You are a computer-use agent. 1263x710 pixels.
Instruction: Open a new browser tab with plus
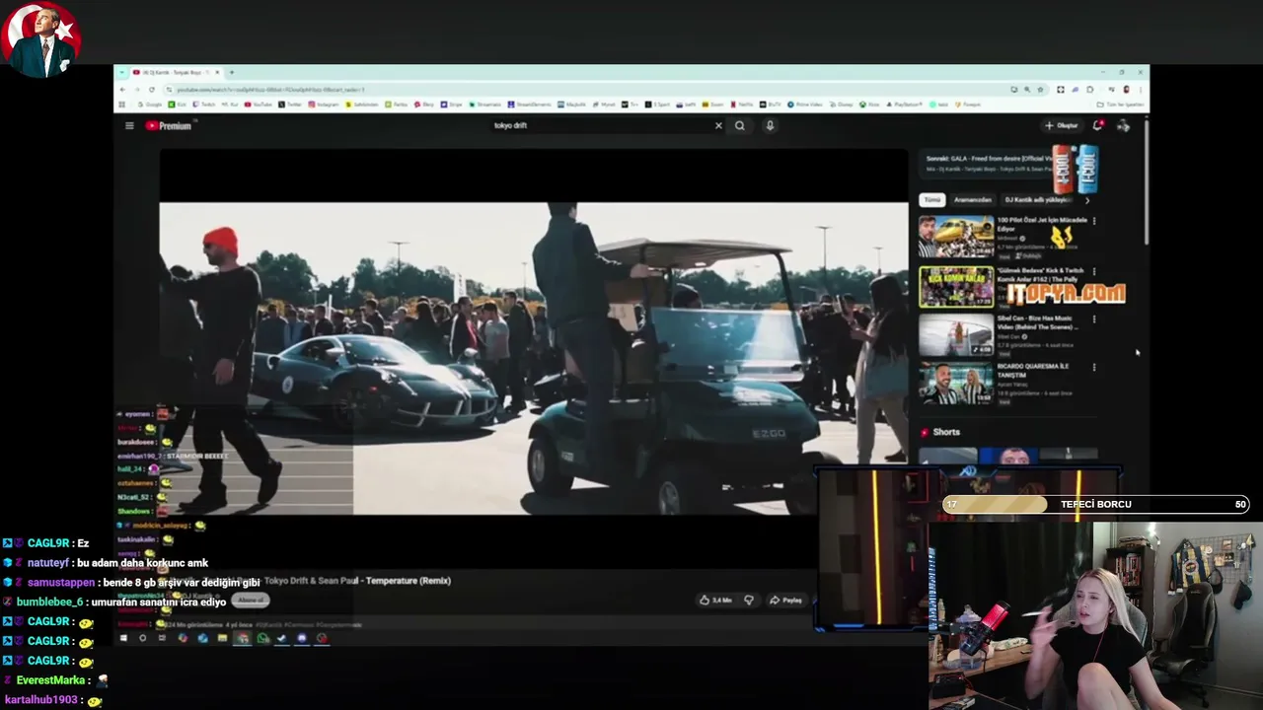click(x=232, y=72)
